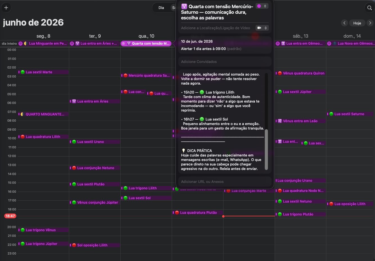
Task: Edit the event date 10 de jun. de 2026
Action: coord(197,41)
